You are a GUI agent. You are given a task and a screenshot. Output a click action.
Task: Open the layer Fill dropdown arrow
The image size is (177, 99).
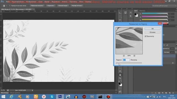[x=176, y=52]
